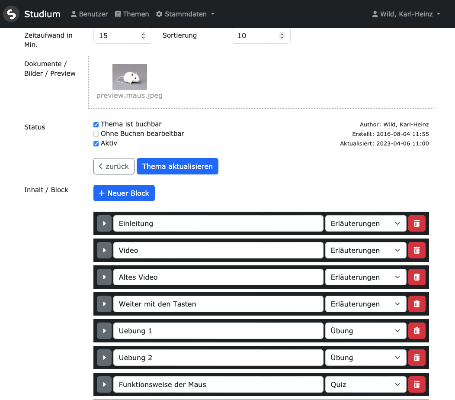
Task: Open type dropdown for Uebung 1
Action: click(x=365, y=331)
